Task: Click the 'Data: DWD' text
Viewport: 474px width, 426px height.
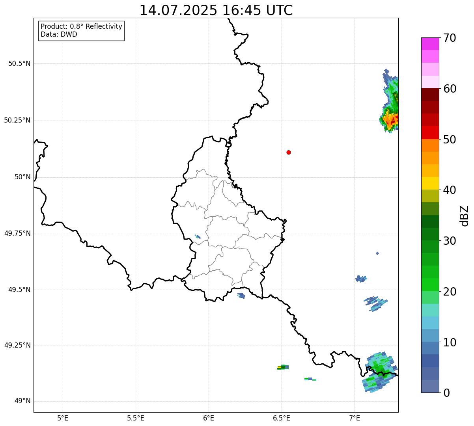Action: (x=59, y=34)
